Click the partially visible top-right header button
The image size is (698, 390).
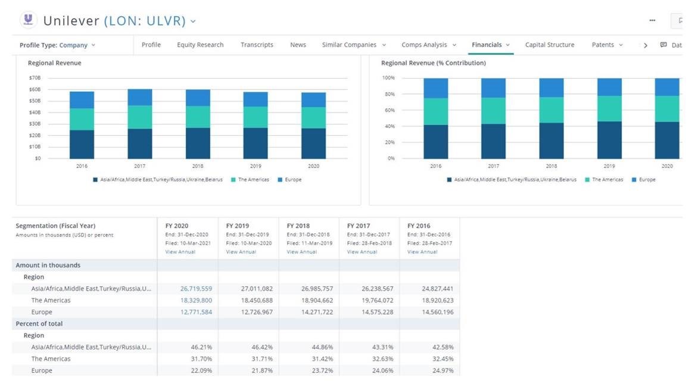pyautogui.click(x=677, y=21)
